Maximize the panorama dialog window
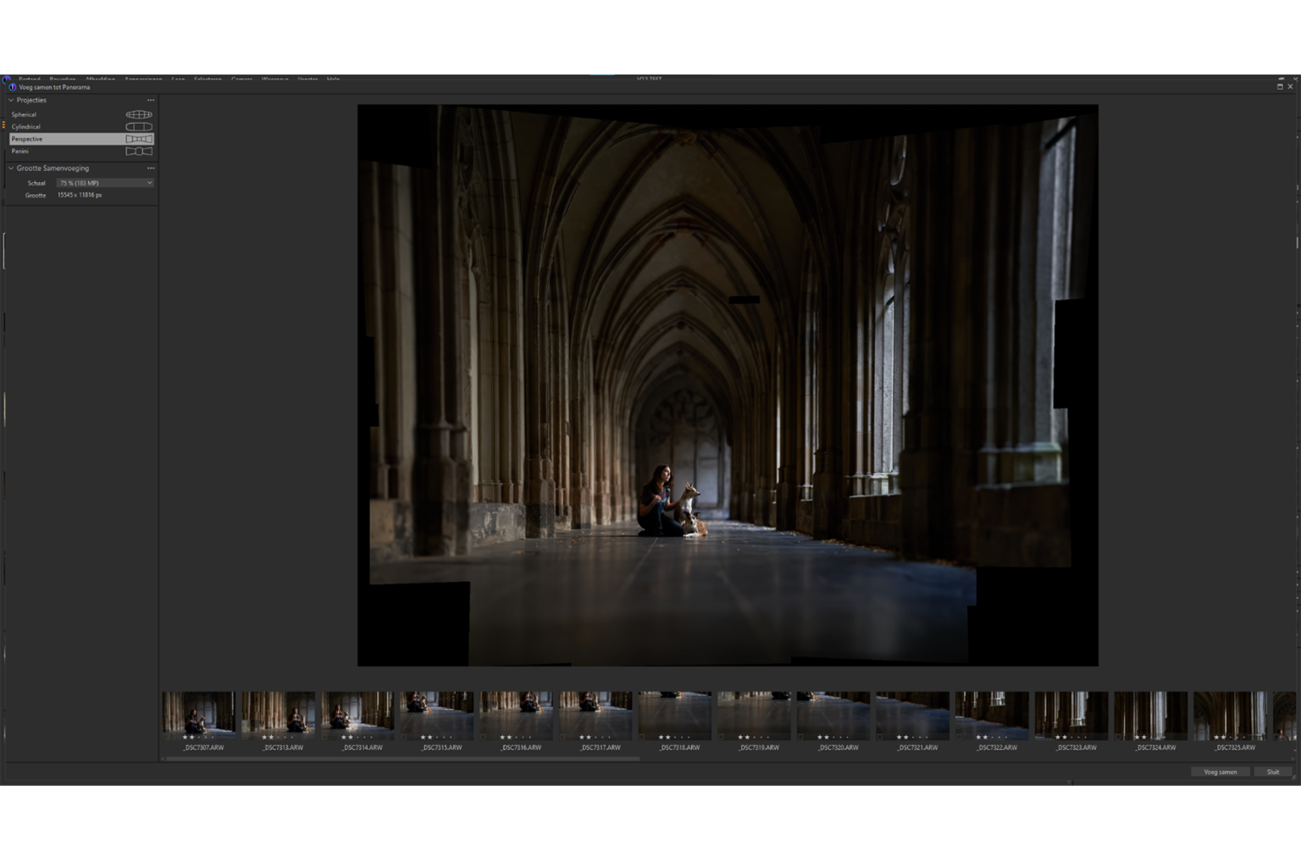The image size is (1301, 858). [x=1279, y=86]
